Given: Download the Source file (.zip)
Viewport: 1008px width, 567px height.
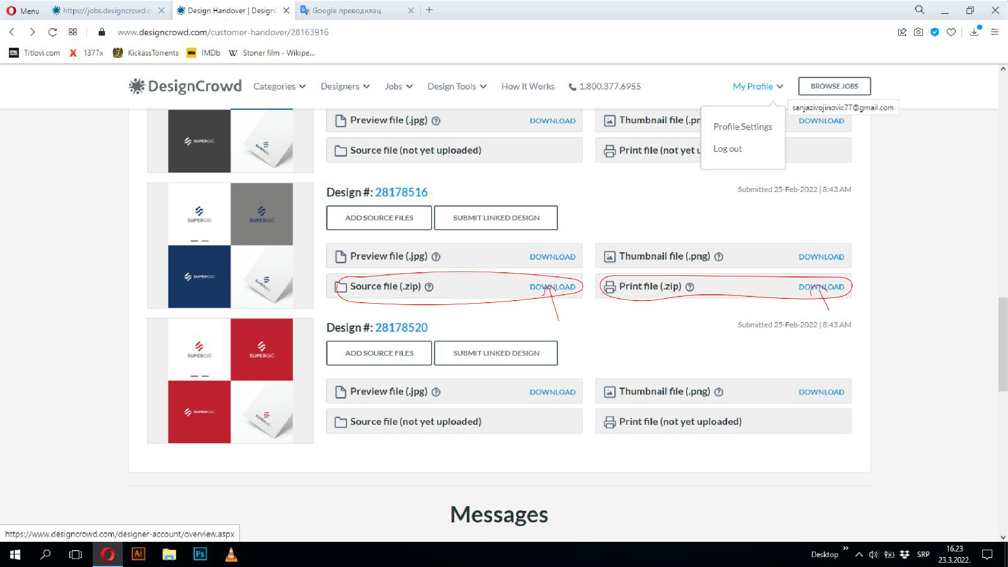Looking at the screenshot, I should tap(552, 287).
